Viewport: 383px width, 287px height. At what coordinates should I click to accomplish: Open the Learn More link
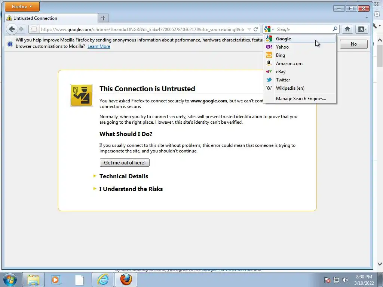coord(99,46)
